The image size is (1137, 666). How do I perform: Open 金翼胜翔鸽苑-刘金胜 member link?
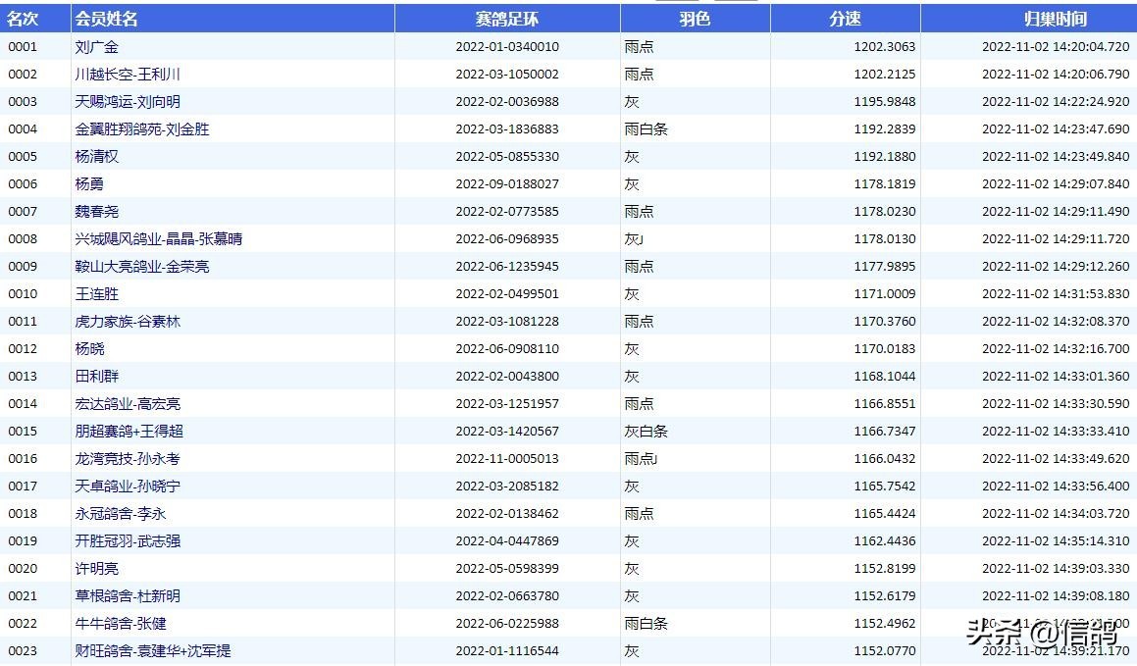click(x=142, y=129)
